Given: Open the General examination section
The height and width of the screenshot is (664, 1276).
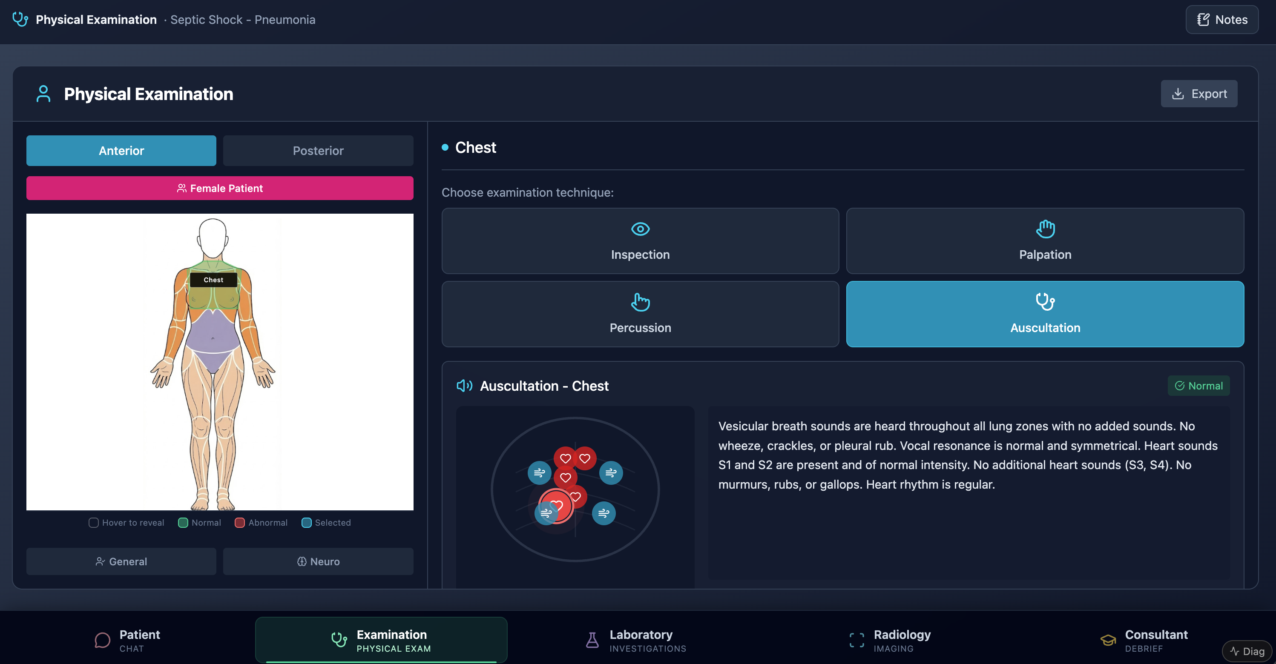Looking at the screenshot, I should [121, 561].
